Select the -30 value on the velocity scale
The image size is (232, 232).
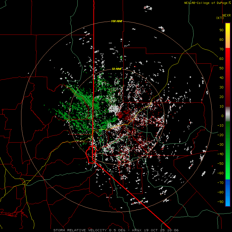[x=220, y=145]
